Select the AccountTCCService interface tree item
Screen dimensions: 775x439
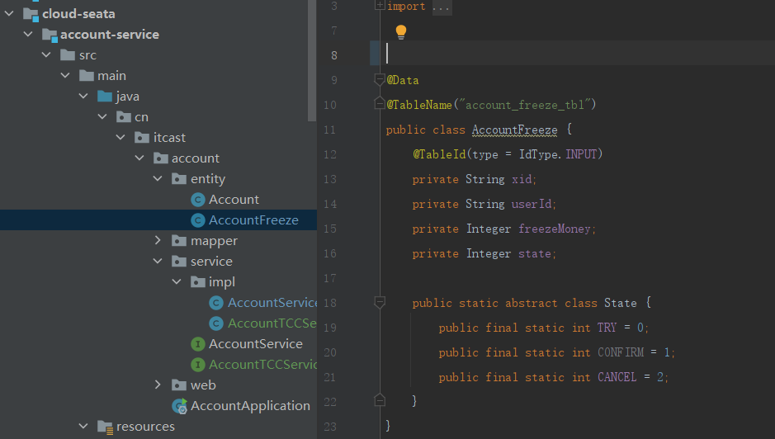[x=262, y=365]
